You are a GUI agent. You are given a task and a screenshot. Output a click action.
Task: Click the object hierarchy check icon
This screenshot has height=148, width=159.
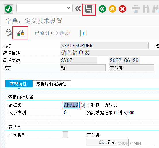pyautogui.click(x=20, y=33)
